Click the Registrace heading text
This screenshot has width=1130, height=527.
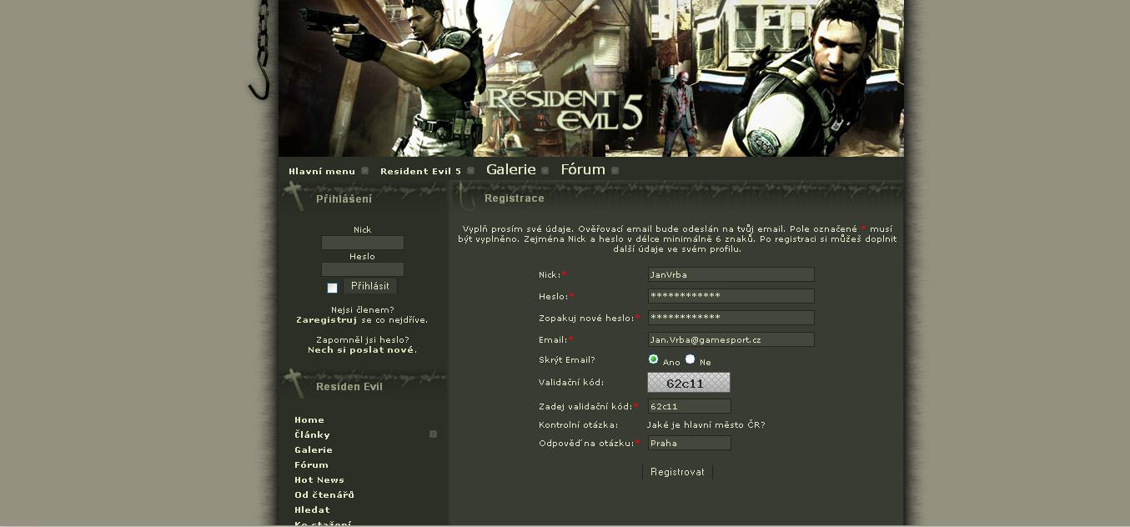(515, 198)
